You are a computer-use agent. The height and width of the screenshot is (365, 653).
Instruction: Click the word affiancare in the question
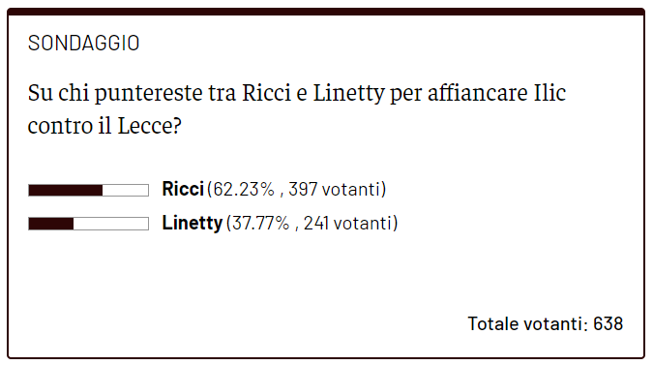[x=477, y=93]
